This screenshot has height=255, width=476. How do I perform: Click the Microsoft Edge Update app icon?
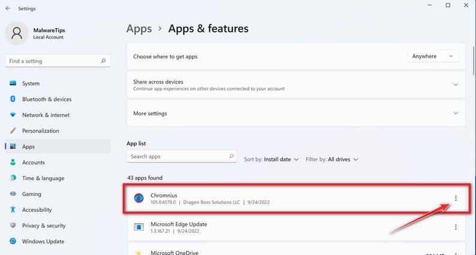(x=138, y=227)
